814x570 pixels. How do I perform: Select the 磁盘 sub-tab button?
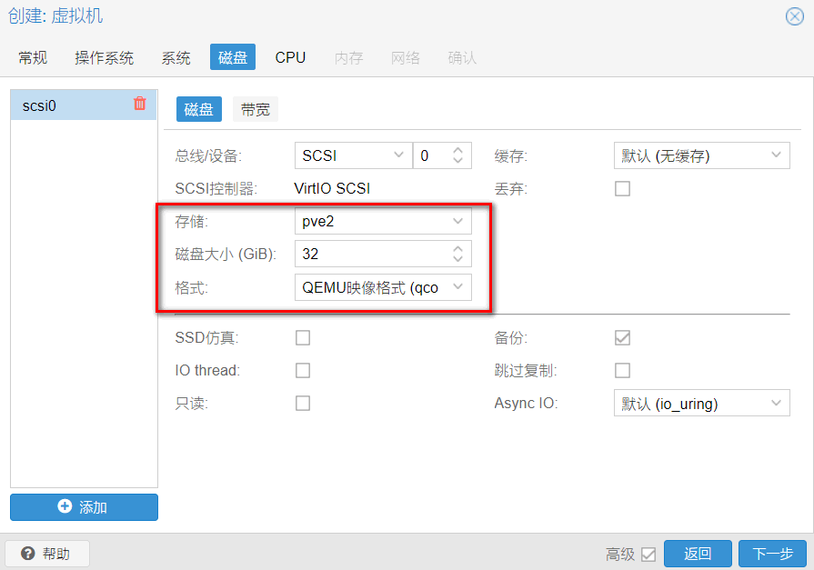(x=199, y=109)
